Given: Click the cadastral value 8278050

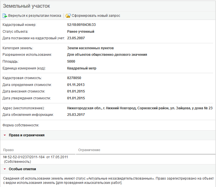Looking at the screenshot, I should pyautogui.click(x=74, y=78).
